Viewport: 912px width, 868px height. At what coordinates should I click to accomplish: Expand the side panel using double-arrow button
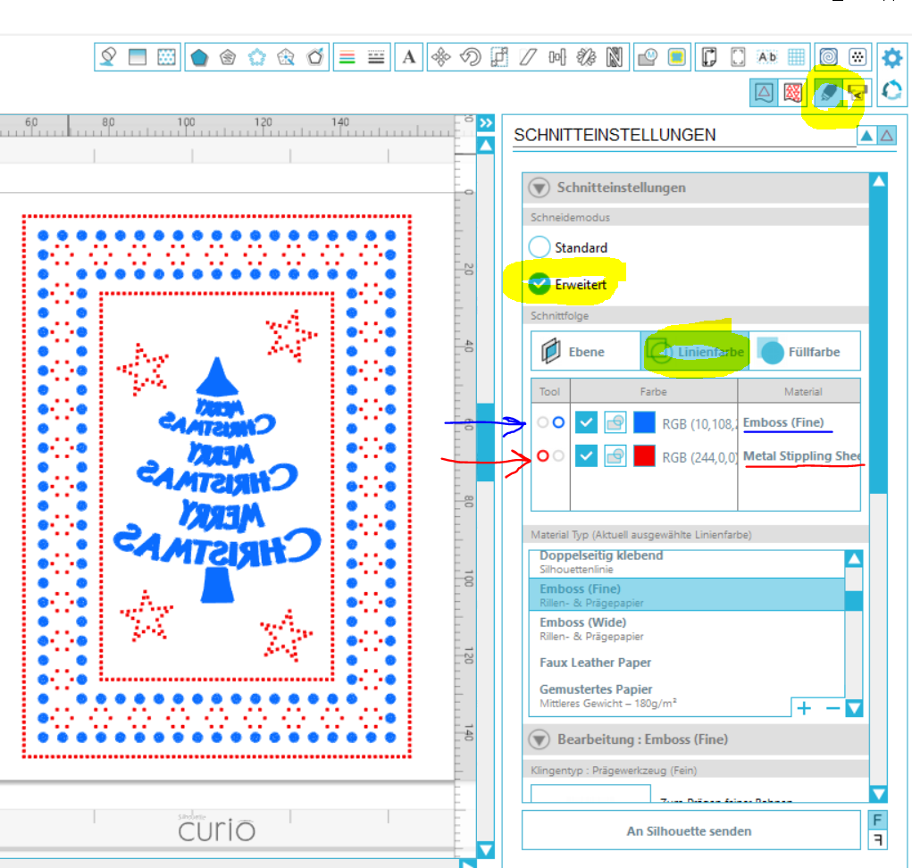[485, 123]
